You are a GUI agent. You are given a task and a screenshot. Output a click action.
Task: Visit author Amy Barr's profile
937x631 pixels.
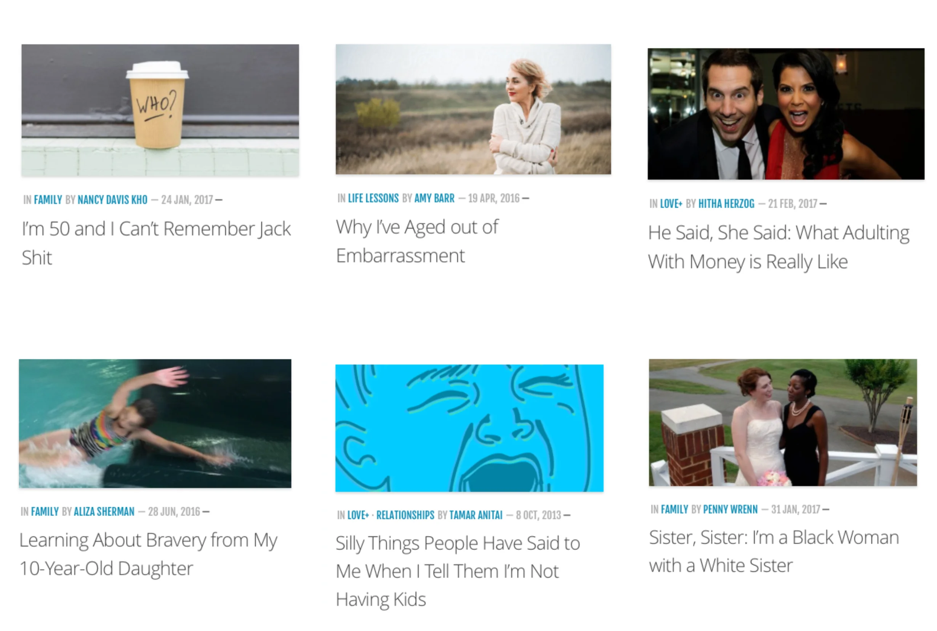point(434,198)
